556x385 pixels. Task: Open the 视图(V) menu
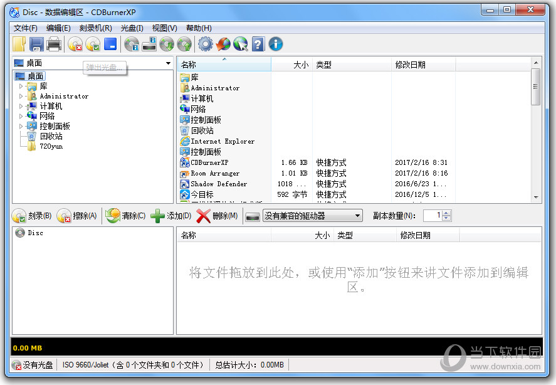[x=164, y=28]
